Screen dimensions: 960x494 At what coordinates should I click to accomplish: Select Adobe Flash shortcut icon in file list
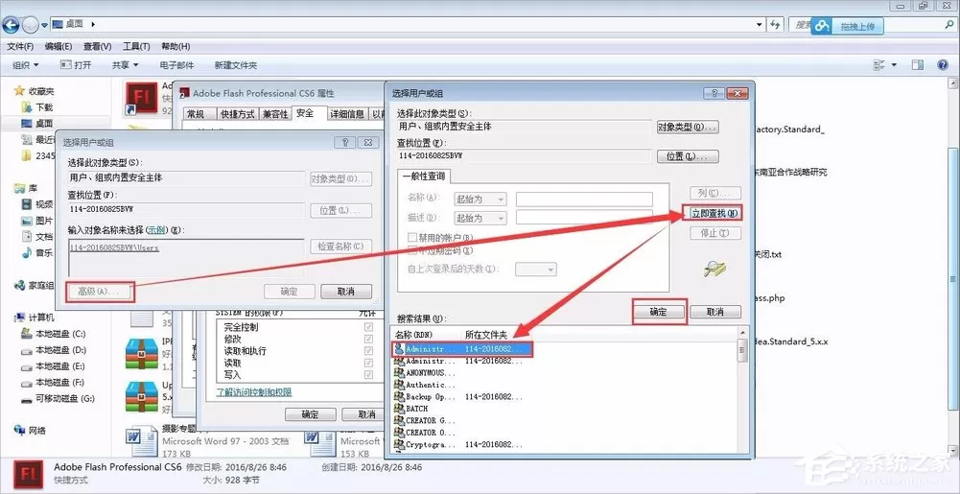point(141,99)
